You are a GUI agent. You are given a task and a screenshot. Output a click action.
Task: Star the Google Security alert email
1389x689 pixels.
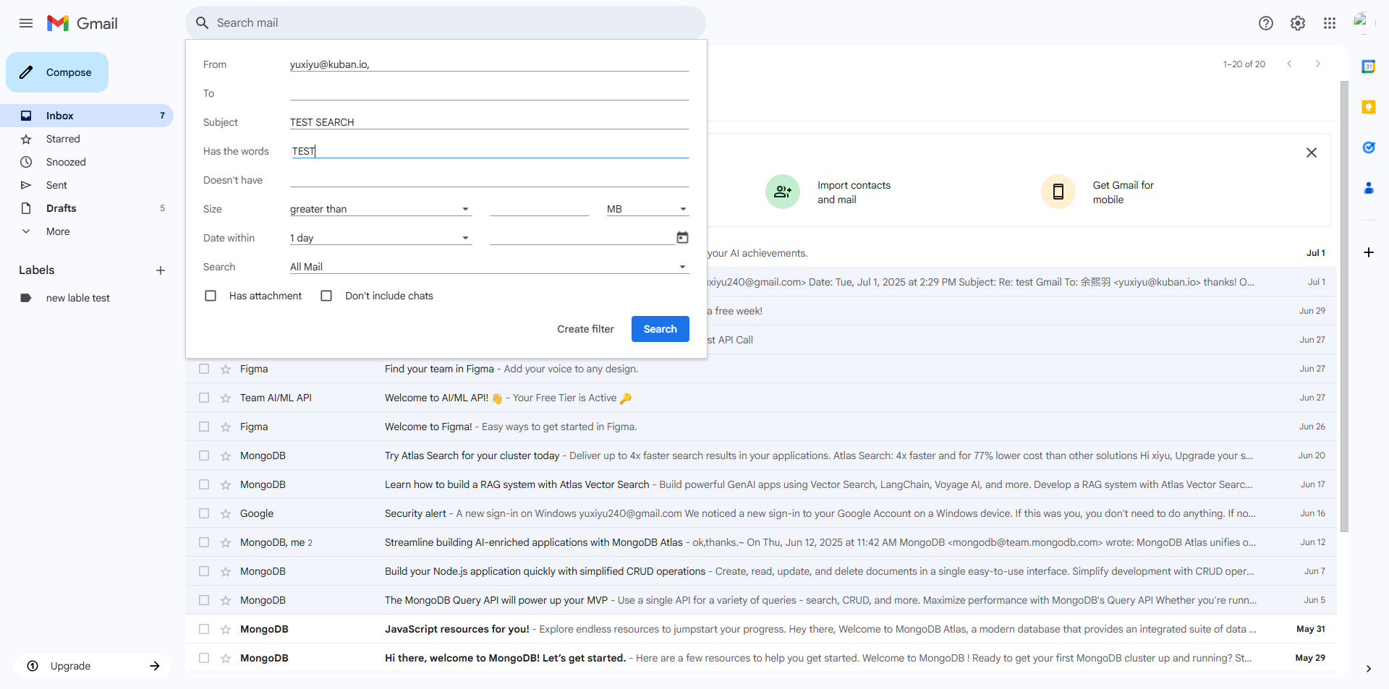[x=226, y=514]
